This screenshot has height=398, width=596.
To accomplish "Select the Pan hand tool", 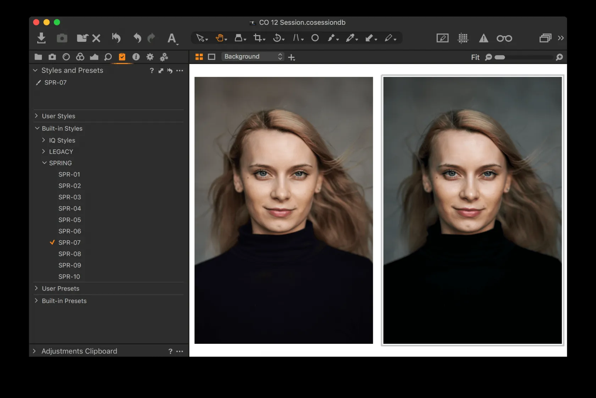I will 220,38.
